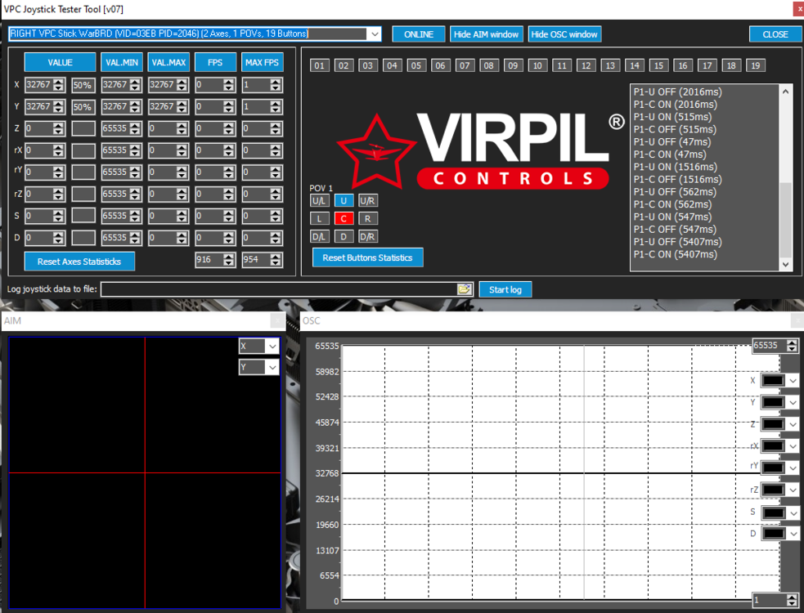
Task: Click the Virpil Controls logo
Action: tap(480, 150)
